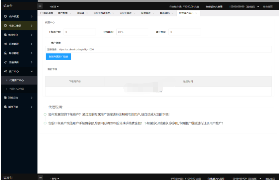The image size is (280, 180).
Task: Select 代理推广中心 submenu item in sidebar
Action: coord(19,80)
